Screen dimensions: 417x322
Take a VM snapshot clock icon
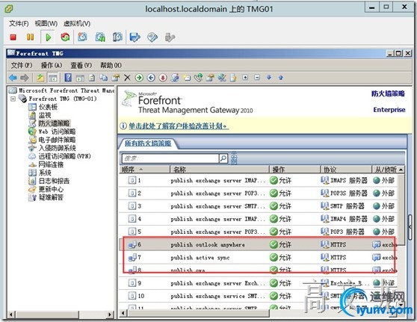tap(82, 37)
